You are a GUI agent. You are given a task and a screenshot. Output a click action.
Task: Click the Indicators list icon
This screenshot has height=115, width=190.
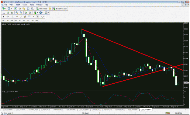[x=35, y=12]
